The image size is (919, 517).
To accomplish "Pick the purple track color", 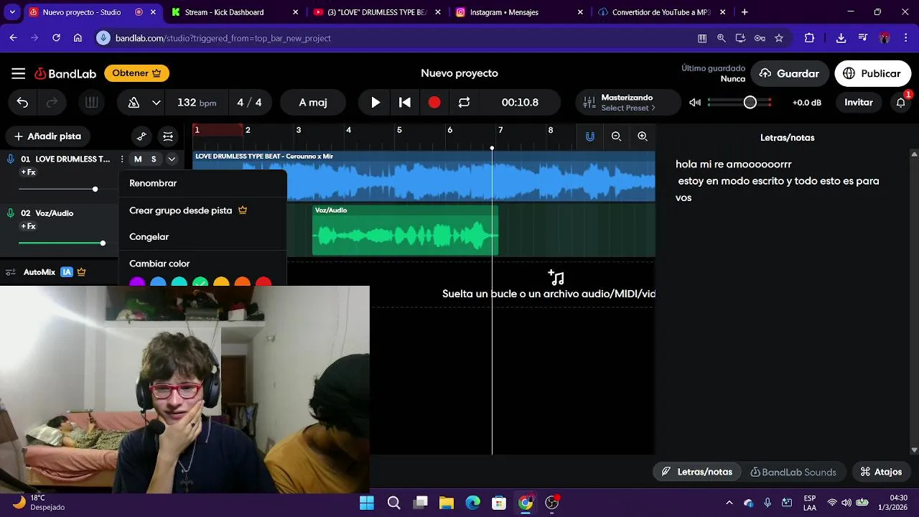I will 137,282.
